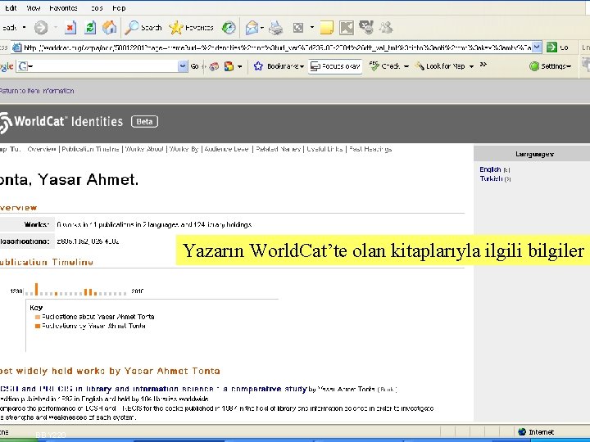This screenshot has height=442, width=590.
Task: Expand the address bar URL dropdown
Action: [x=537, y=47]
